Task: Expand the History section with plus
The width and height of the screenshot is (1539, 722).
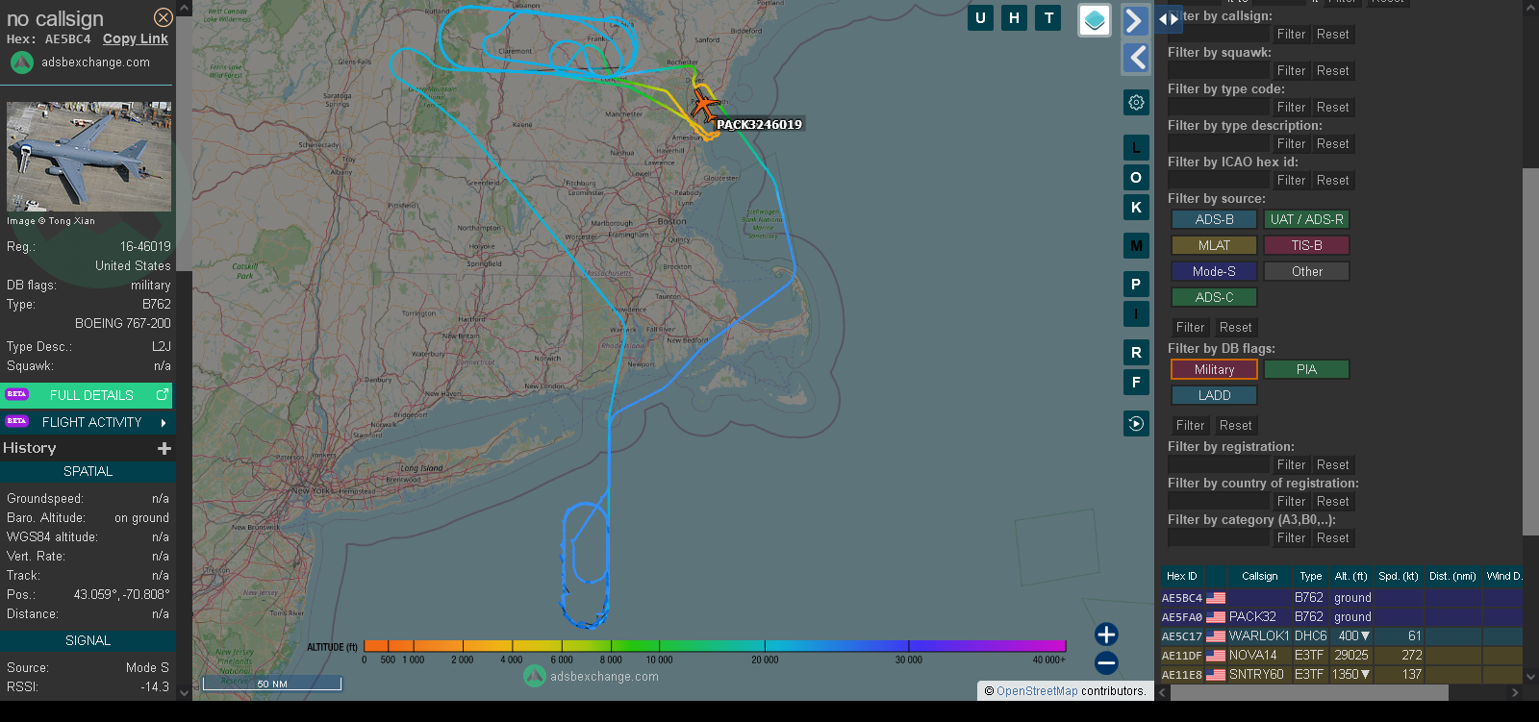Action: tap(164, 449)
